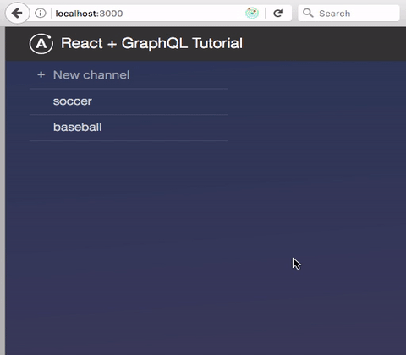Click the 3000 port number in URL
Screen dimensions: 406x355
111,14
